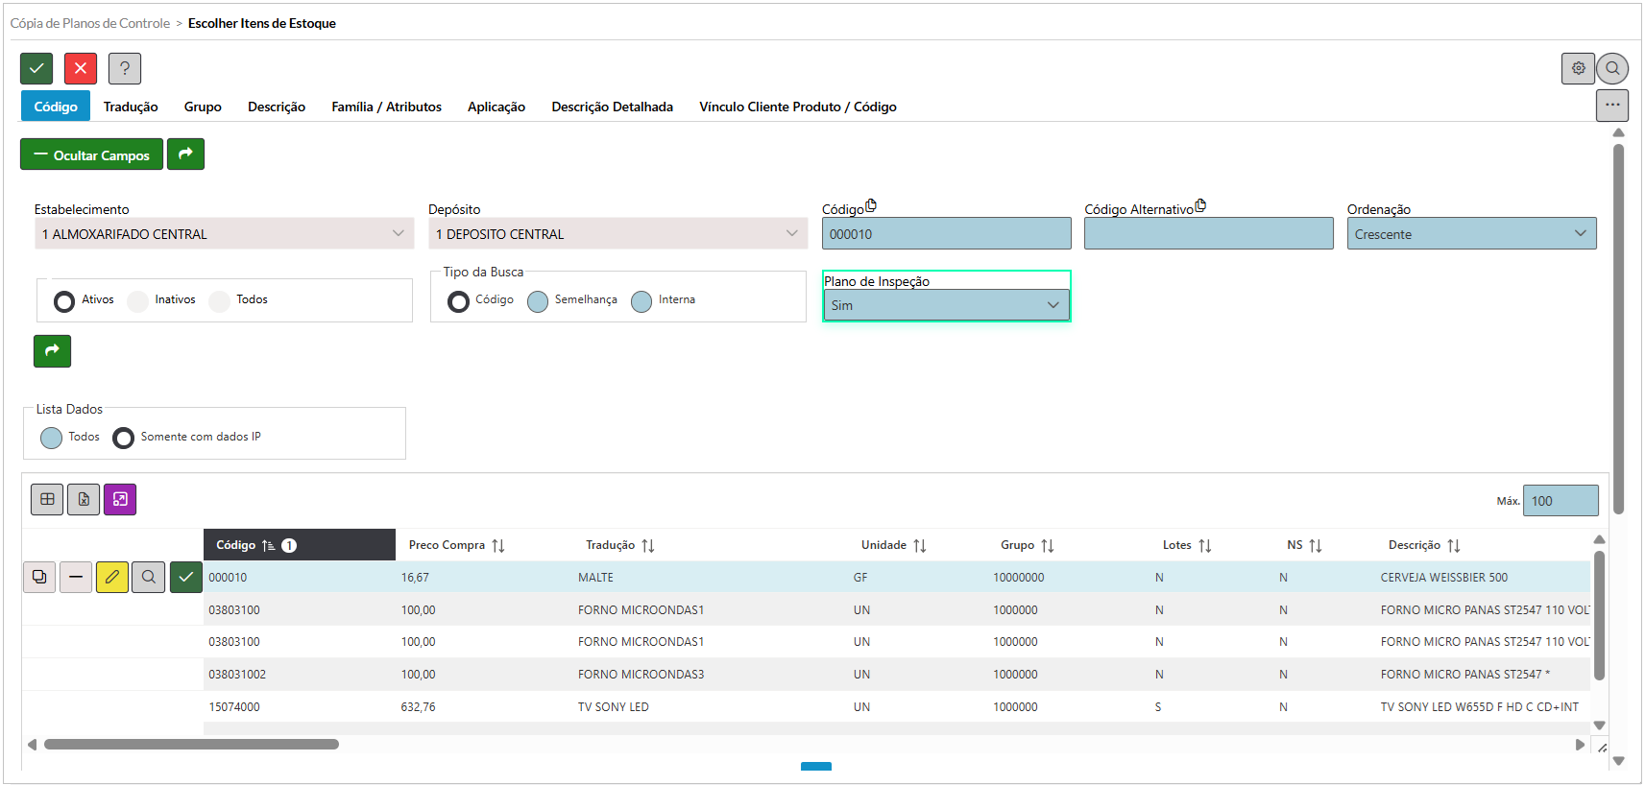Click the Máx. input field
The height and width of the screenshot is (785, 1645).
pos(1560,501)
